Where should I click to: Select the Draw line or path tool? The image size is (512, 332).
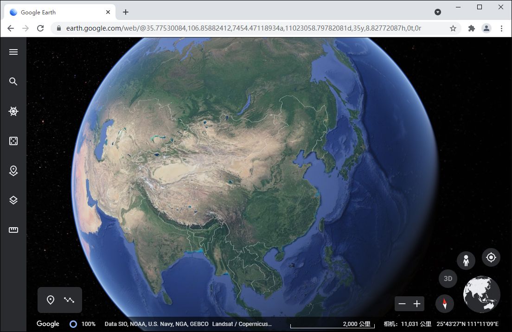[69, 300]
